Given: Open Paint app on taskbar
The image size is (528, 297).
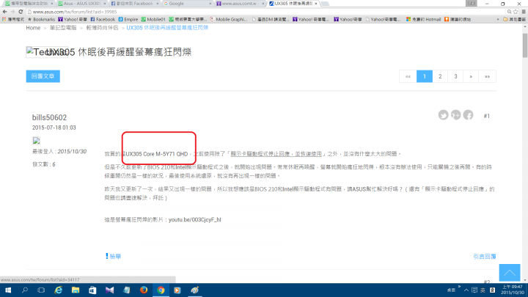Looking at the screenshot, I should 194,290.
